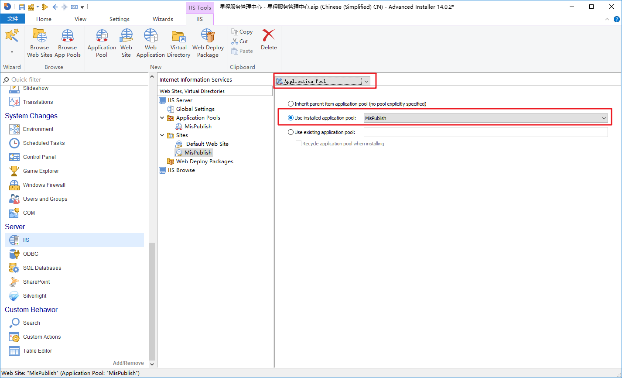Switch to the IIS ribbon tab

point(200,19)
